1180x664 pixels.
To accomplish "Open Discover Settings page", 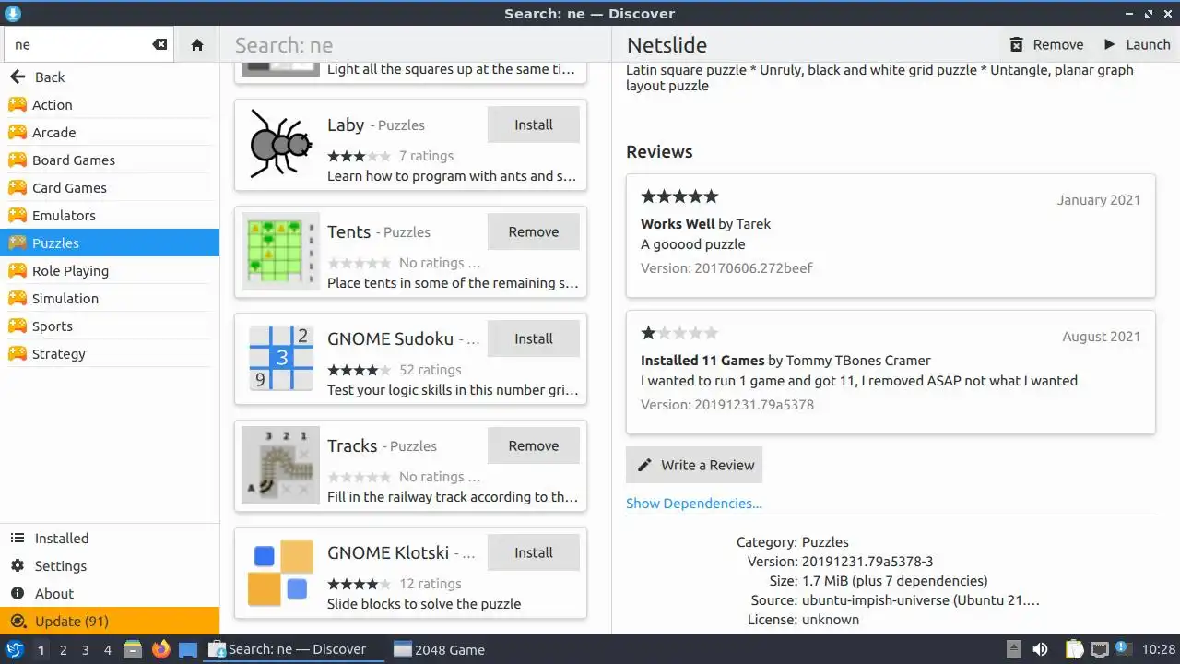I will [110, 566].
